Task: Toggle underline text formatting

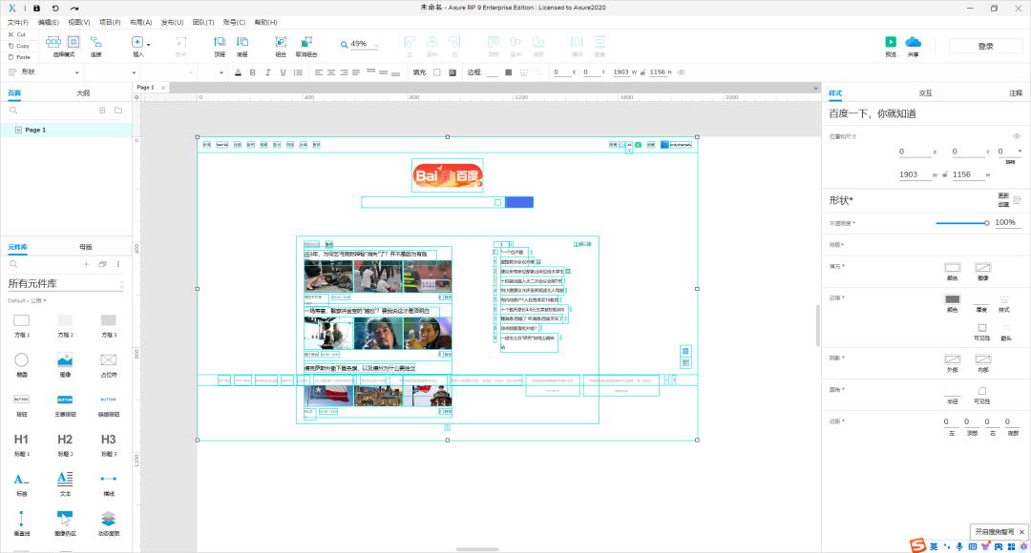Action: click(x=283, y=72)
